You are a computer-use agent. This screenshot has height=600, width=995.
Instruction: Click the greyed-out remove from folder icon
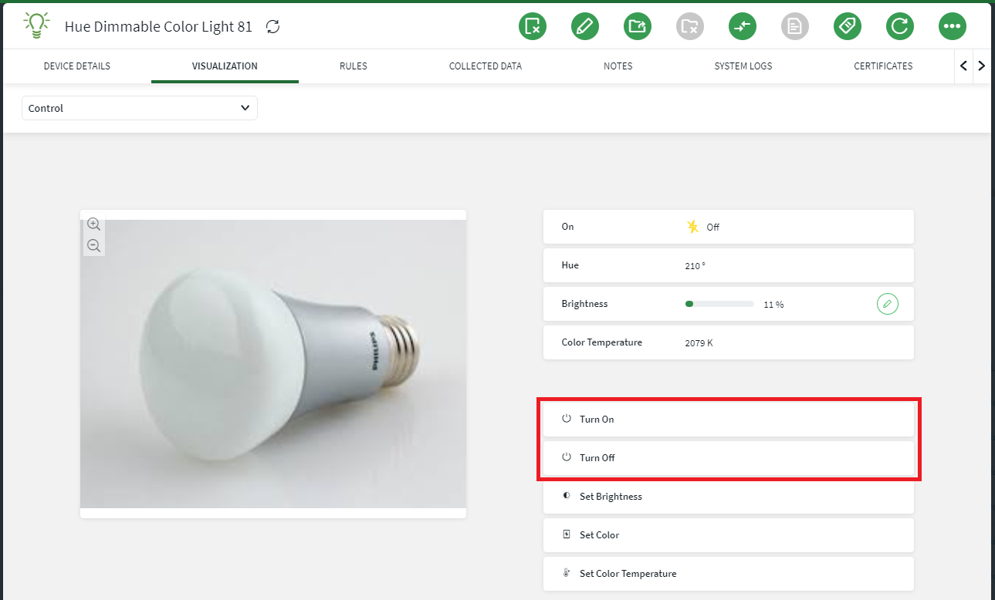(x=690, y=26)
